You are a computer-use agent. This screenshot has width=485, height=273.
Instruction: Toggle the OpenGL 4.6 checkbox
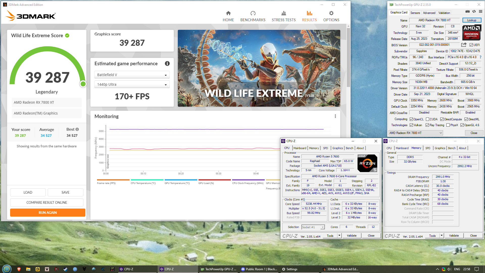coord(462,125)
